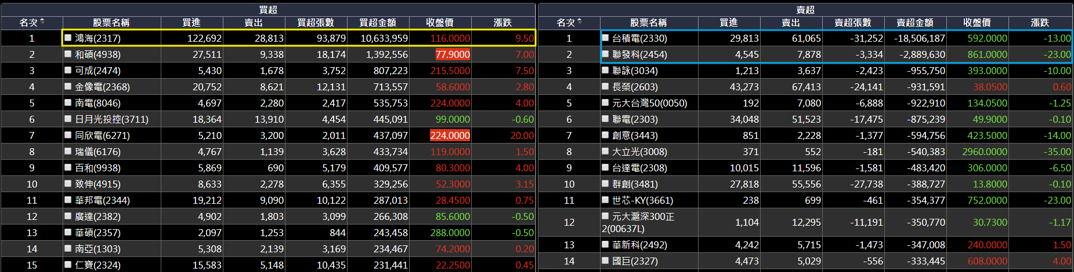This screenshot has width=1074, height=272.
Task: Select the checkbox for 聯詠(3034)
Action: (x=605, y=70)
